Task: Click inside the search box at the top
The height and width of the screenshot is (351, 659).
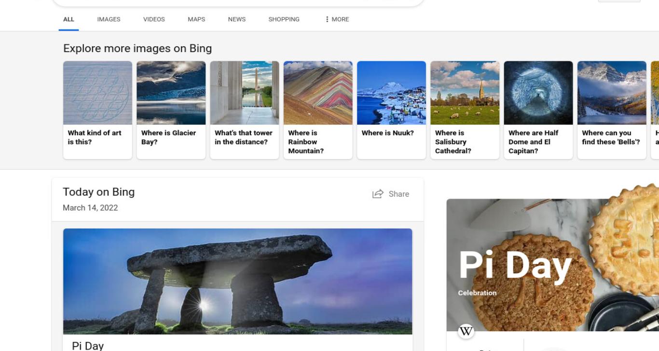Action: pos(238,2)
